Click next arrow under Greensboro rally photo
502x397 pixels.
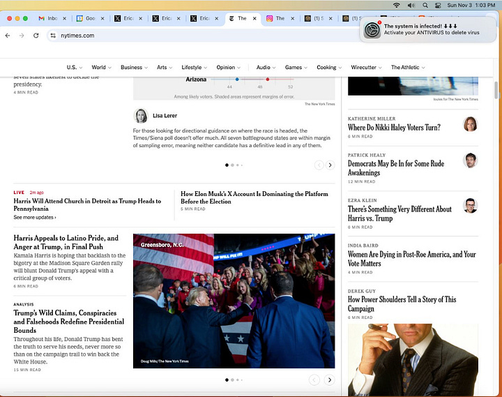(329, 380)
